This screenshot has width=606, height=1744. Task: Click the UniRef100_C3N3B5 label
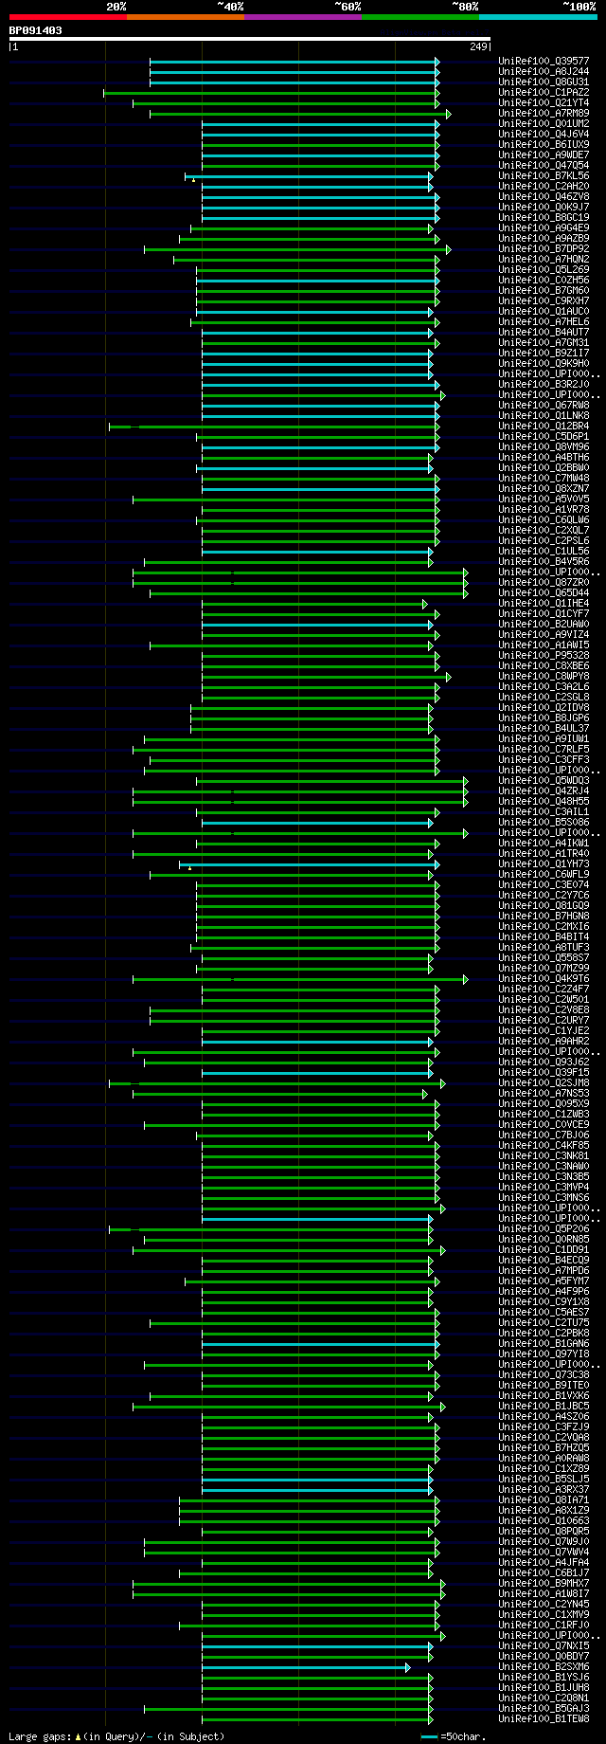click(544, 1176)
